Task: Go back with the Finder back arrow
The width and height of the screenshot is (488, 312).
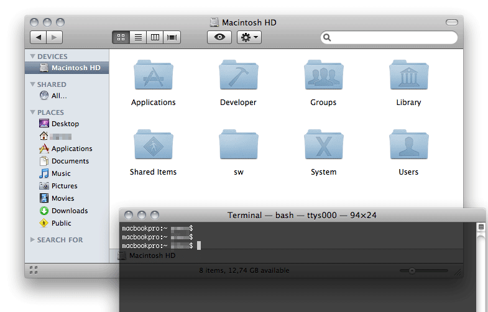Action: click(39, 37)
